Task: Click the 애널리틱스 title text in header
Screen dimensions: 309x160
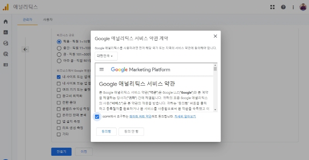Action: coord(25,7)
